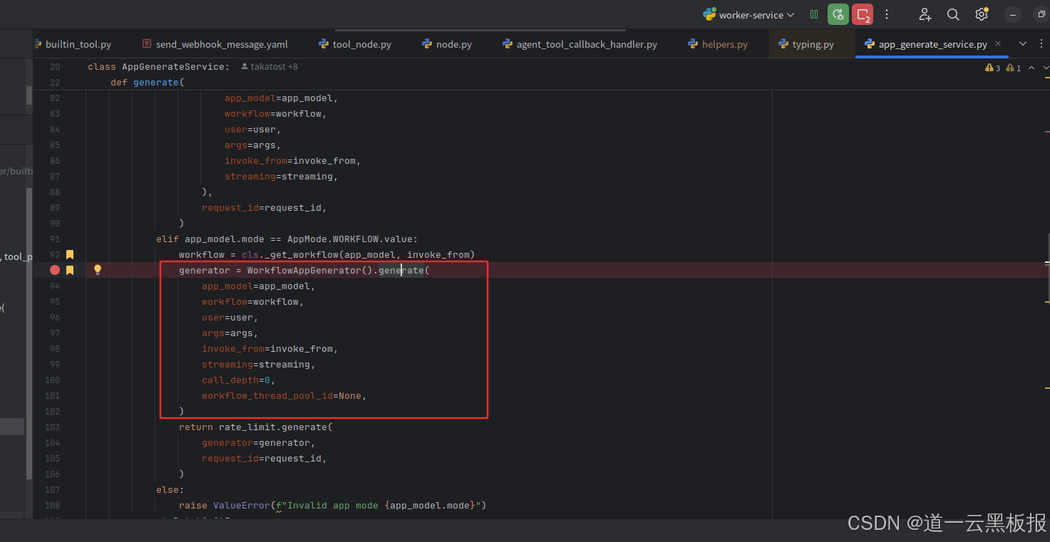Switch to the helpers.py tab
The image size is (1050, 542).
point(724,43)
